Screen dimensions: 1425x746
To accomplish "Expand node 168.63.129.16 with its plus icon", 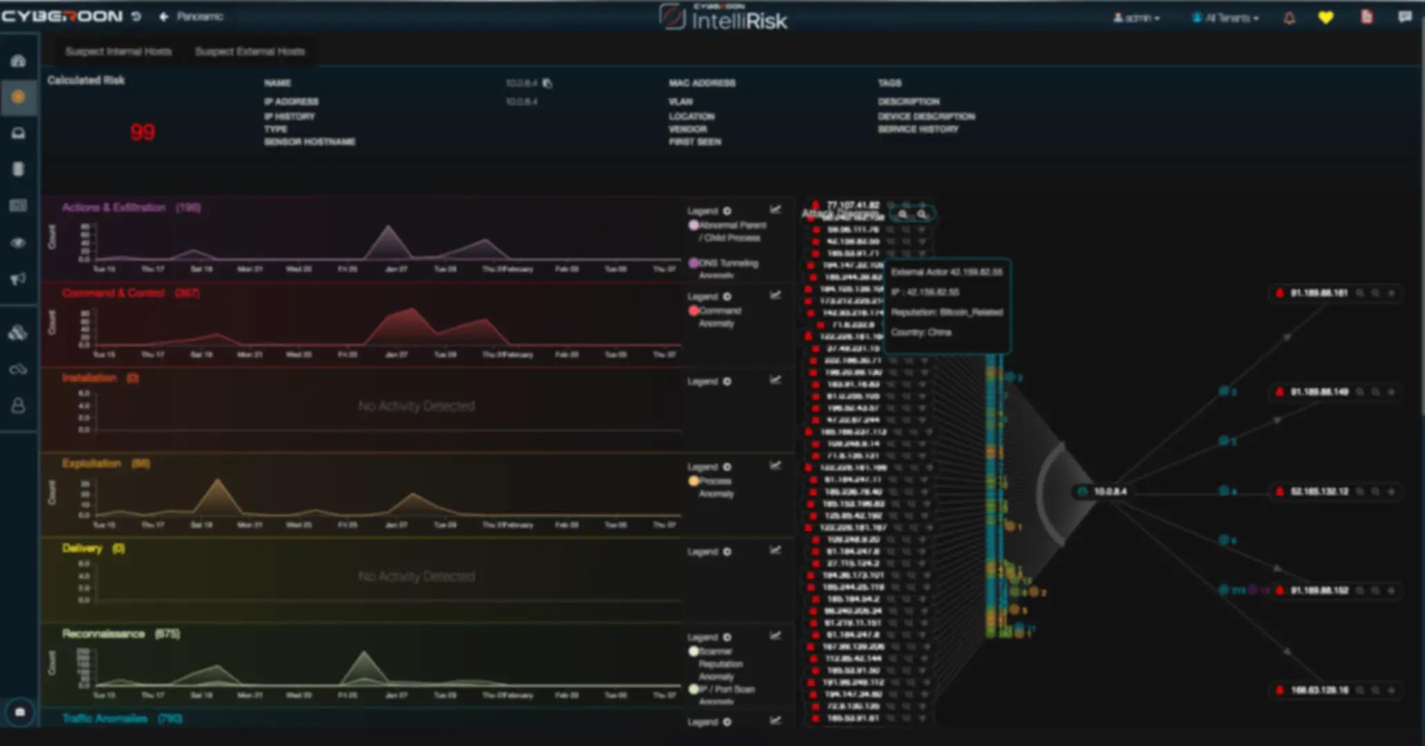I will point(1391,690).
